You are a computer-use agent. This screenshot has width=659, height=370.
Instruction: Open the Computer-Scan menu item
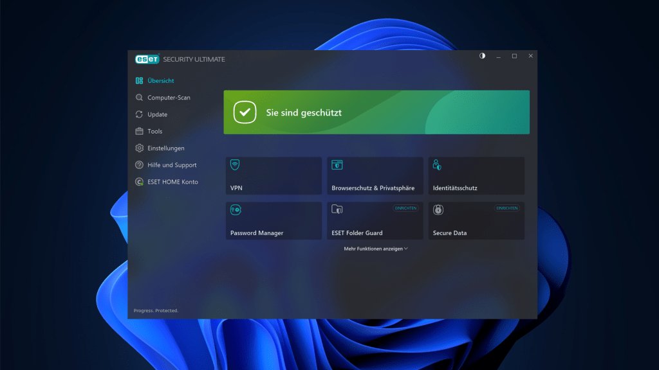[x=169, y=98]
